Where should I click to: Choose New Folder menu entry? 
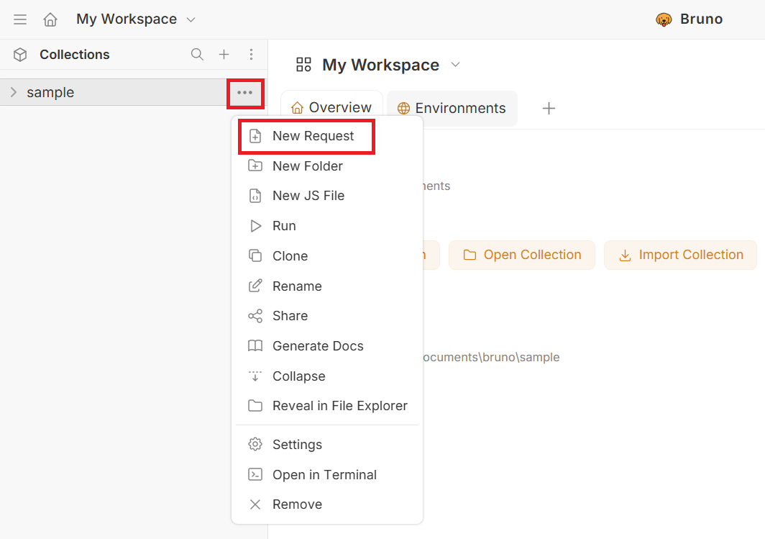[x=307, y=166]
